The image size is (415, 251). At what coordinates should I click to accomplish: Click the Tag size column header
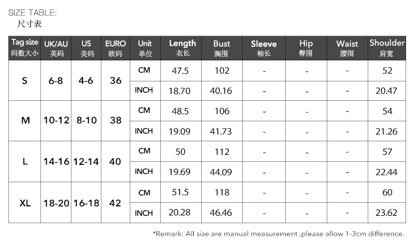click(25, 48)
